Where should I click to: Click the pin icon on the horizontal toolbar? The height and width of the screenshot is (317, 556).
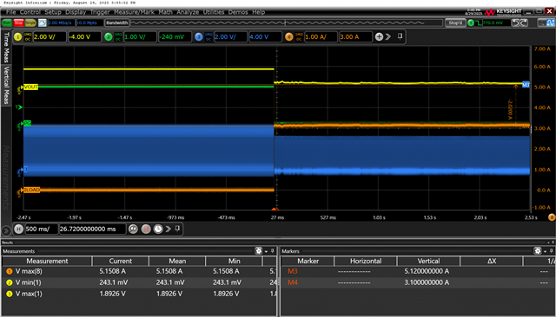177,229
